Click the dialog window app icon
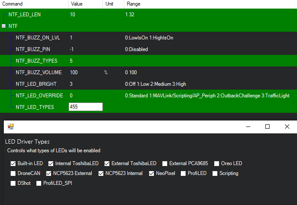 point(11,127)
